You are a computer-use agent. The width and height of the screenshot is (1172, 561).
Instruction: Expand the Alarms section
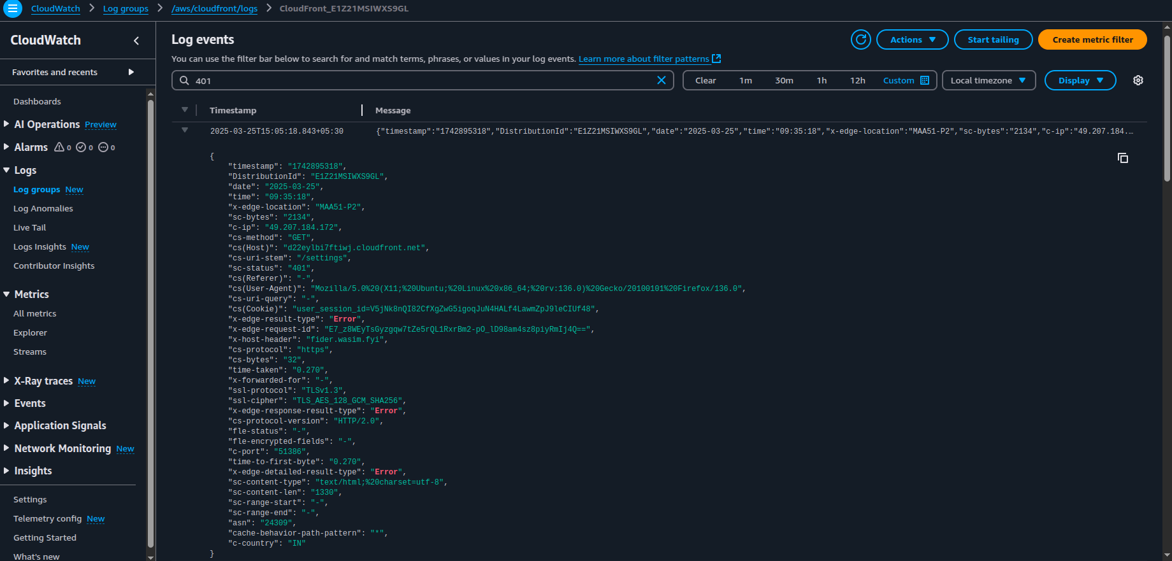6,147
